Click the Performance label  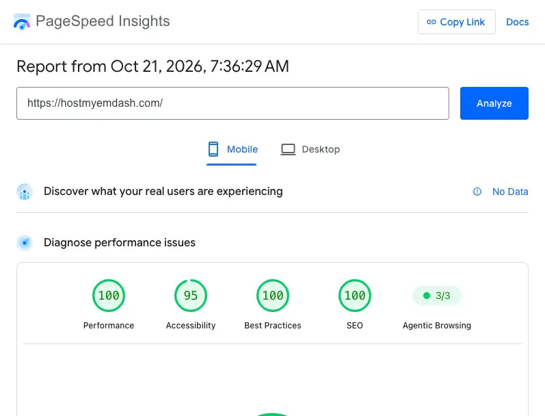(x=109, y=326)
